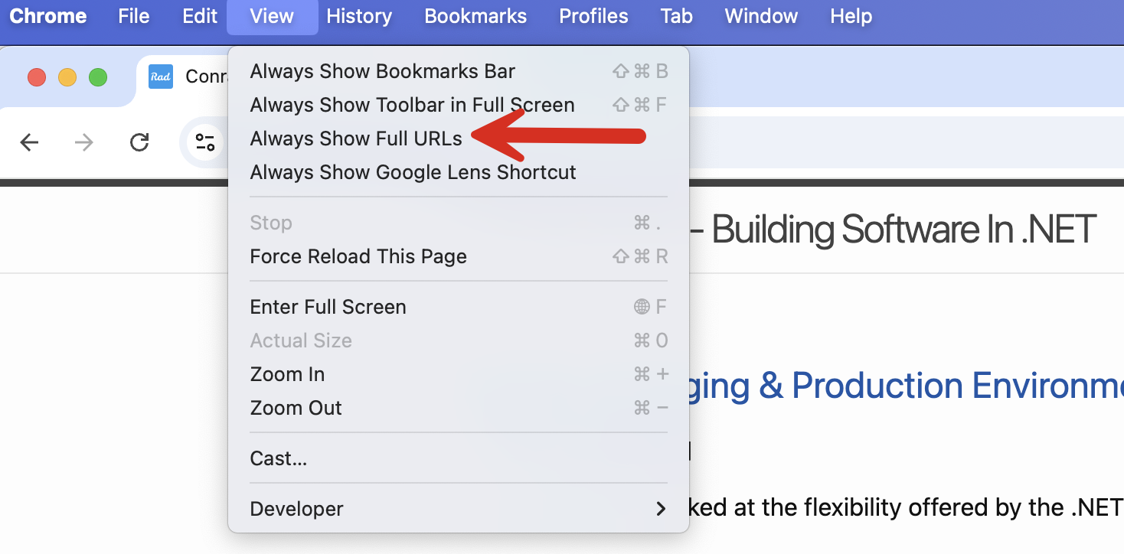Toggle Always Show Full URLs option
The image size is (1124, 554).
point(356,138)
